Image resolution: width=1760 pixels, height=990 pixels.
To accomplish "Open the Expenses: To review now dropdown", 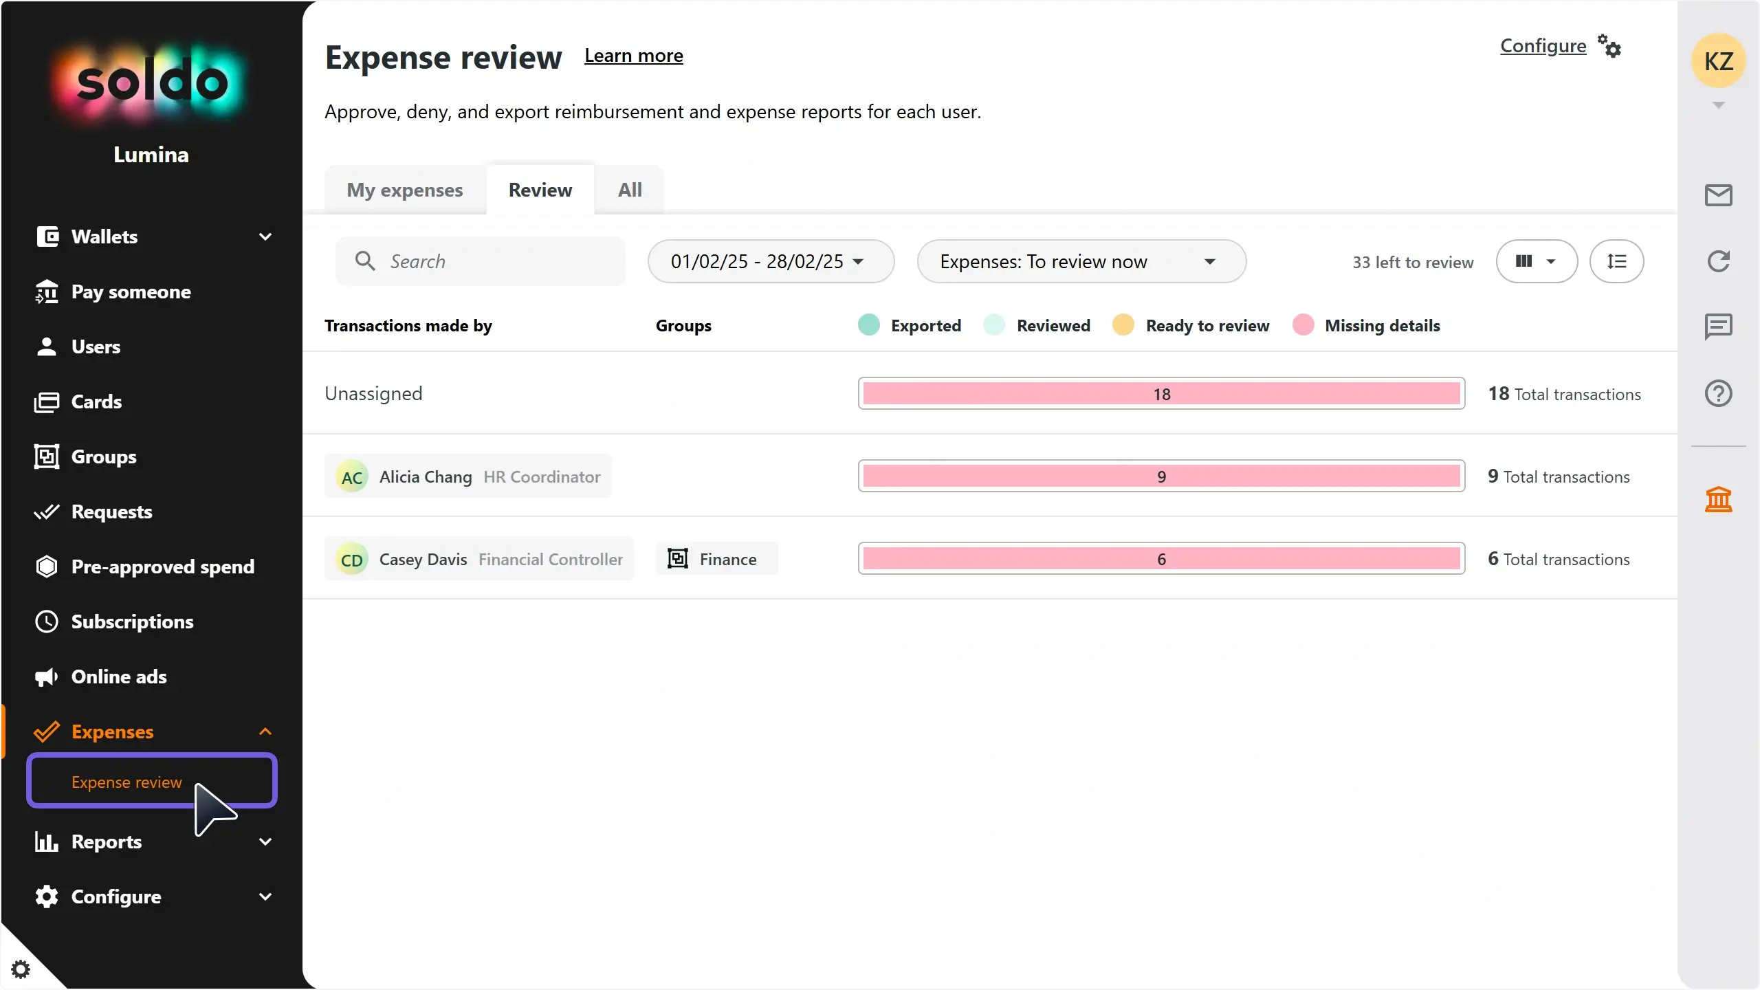I will point(1081,261).
